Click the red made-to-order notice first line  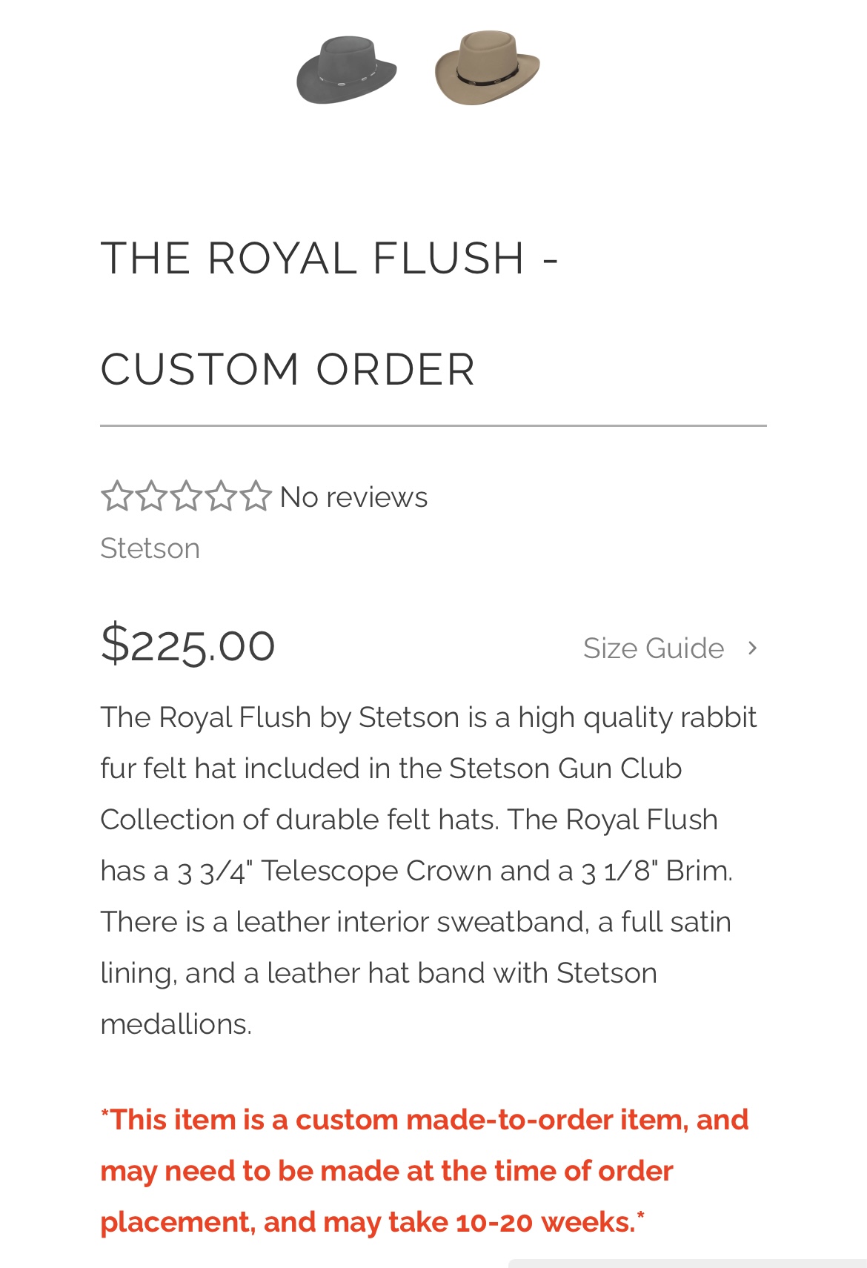coord(425,1120)
